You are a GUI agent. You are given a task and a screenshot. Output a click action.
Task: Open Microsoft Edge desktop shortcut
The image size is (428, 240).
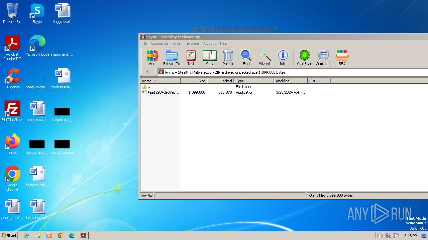click(x=37, y=46)
